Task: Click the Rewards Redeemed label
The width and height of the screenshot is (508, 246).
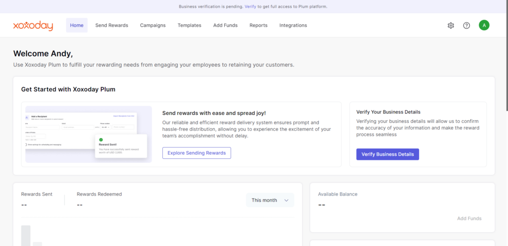Action: click(x=99, y=195)
